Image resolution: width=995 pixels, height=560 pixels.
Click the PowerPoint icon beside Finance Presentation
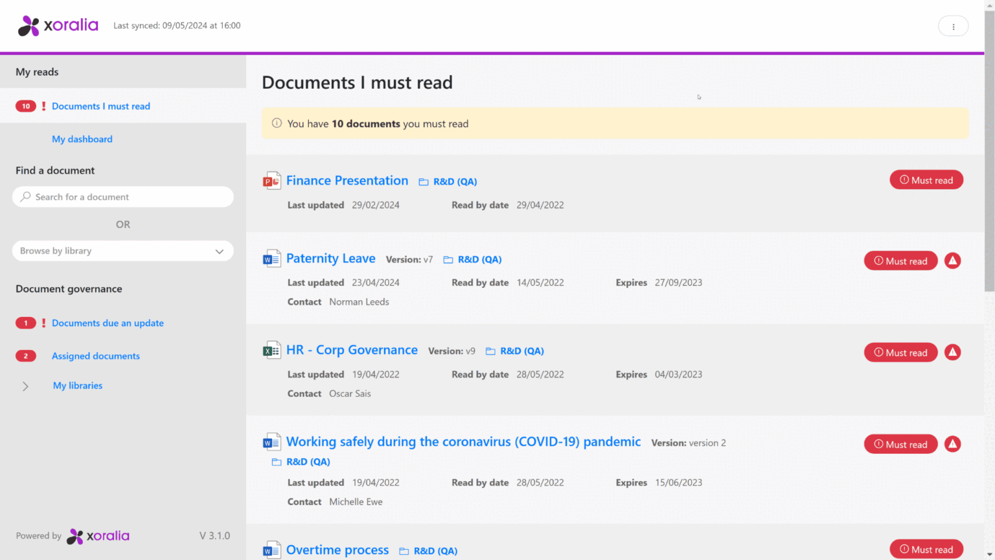pyautogui.click(x=271, y=181)
